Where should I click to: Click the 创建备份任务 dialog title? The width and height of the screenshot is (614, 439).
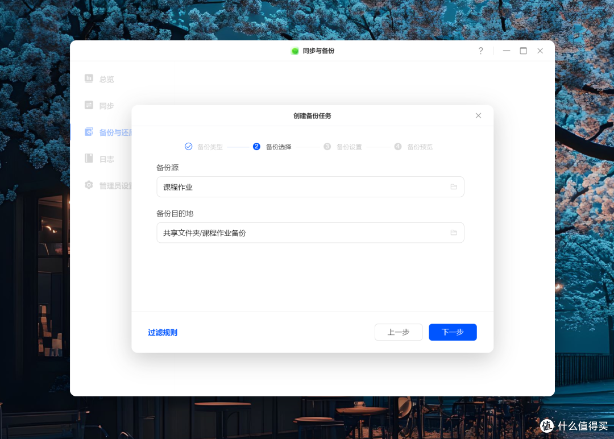[313, 116]
